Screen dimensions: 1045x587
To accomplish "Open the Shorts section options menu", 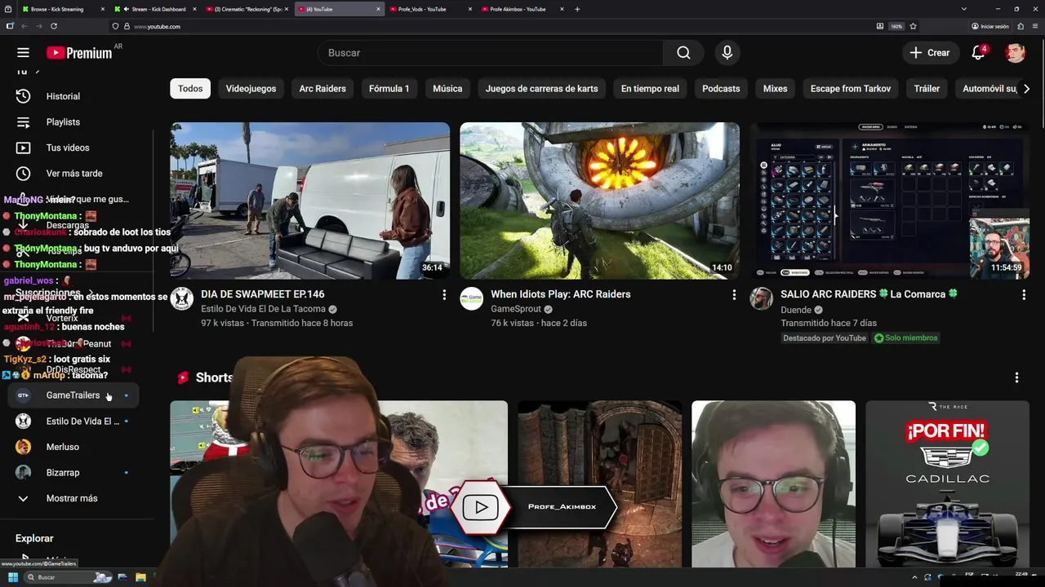I will coord(1016,377).
